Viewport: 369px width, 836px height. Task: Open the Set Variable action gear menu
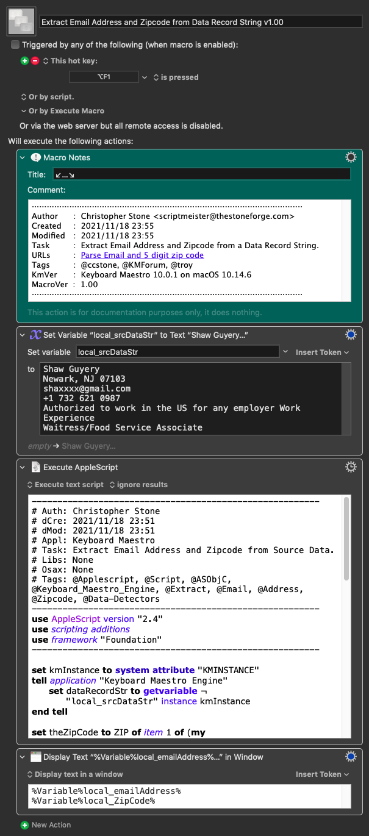tap(351, 335)
